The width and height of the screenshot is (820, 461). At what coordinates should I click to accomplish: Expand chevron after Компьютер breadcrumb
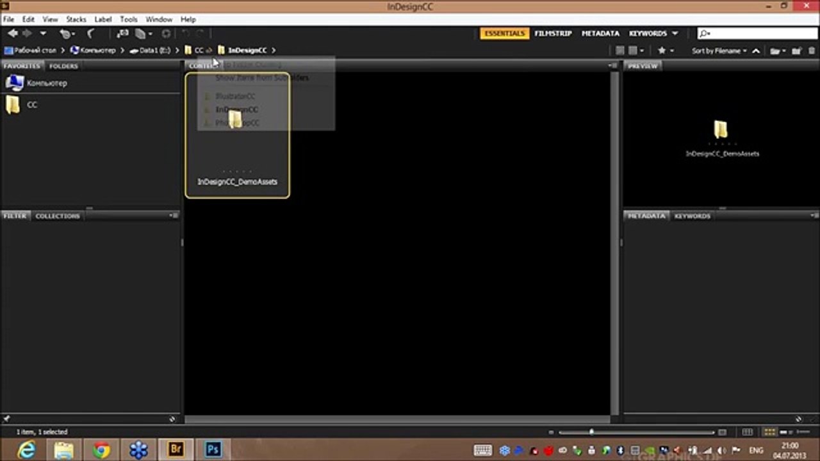[x=122, y=50]
